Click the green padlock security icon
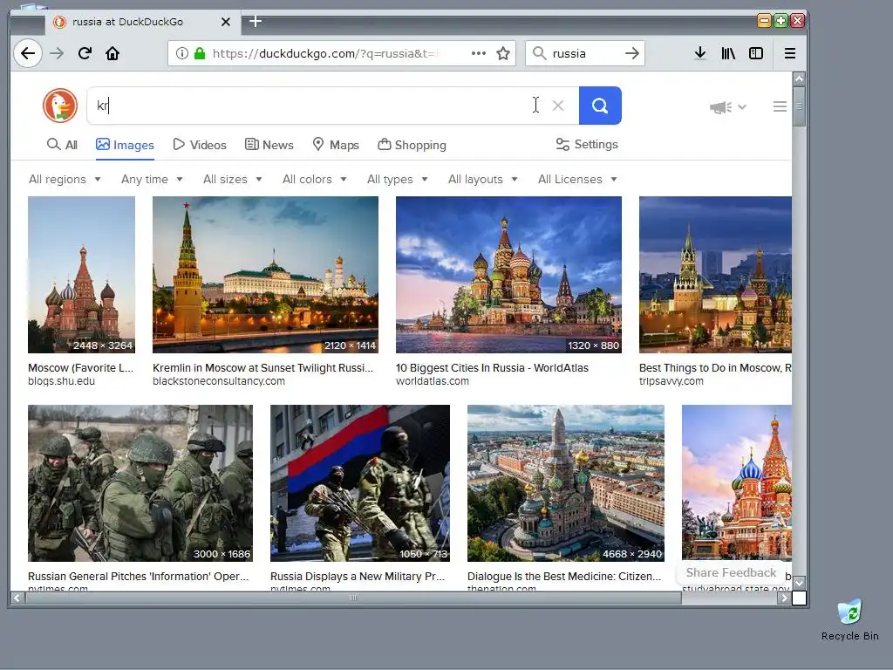Screen dimensions: 893x670 (x=200, y=53)
